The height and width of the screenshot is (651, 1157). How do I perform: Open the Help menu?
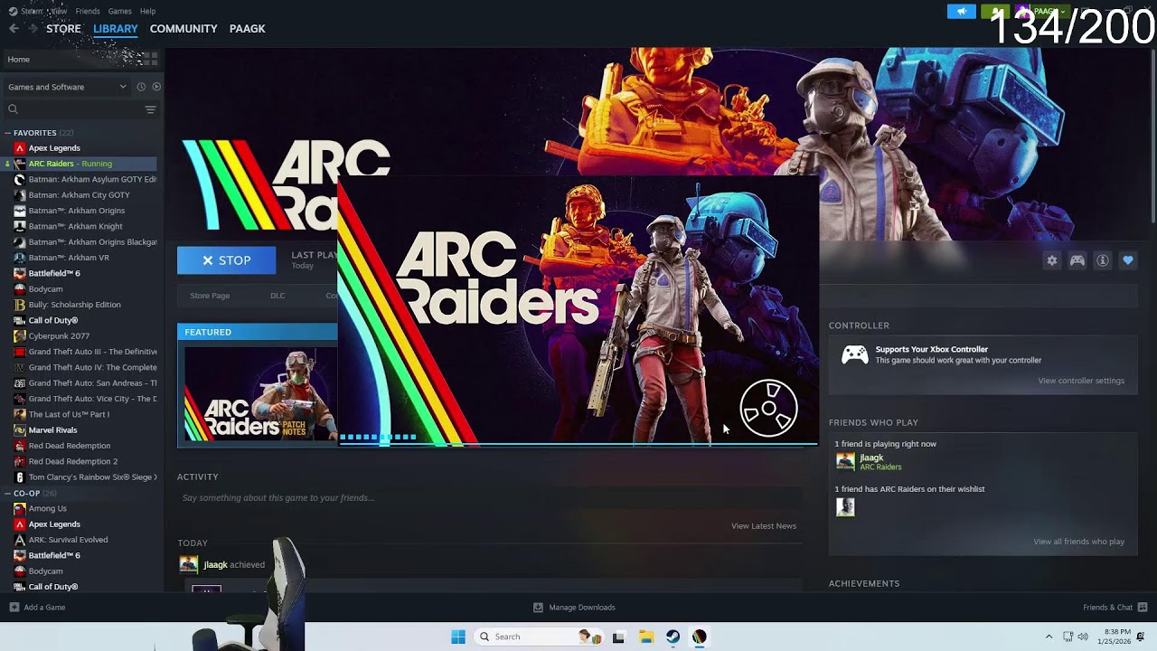[x=148, y=11]
